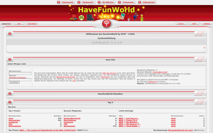Open omar in the Top 5 Poster list
213x133 pixels.
point(11,118)
